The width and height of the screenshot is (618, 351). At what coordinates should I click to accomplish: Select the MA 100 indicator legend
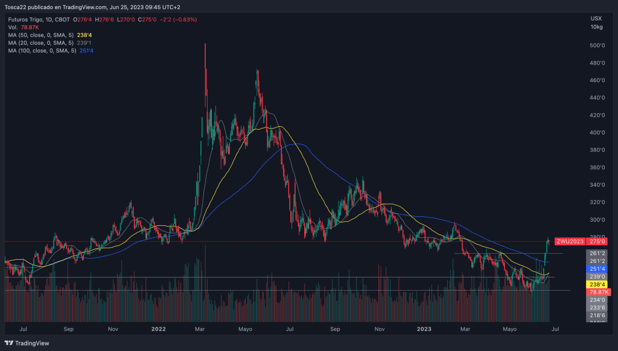(43, 51)
